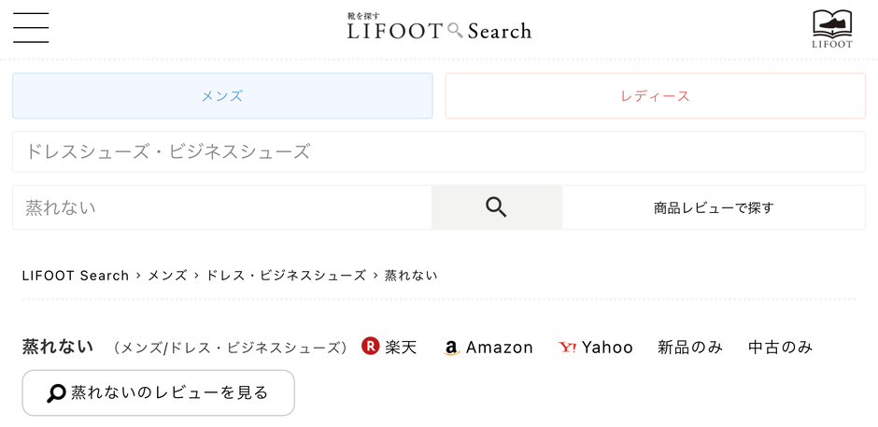Click the LIFOOT shoe logo icon
Viewport: 878px width, 427px height.
pyautogui.click(x=831, y=28)
